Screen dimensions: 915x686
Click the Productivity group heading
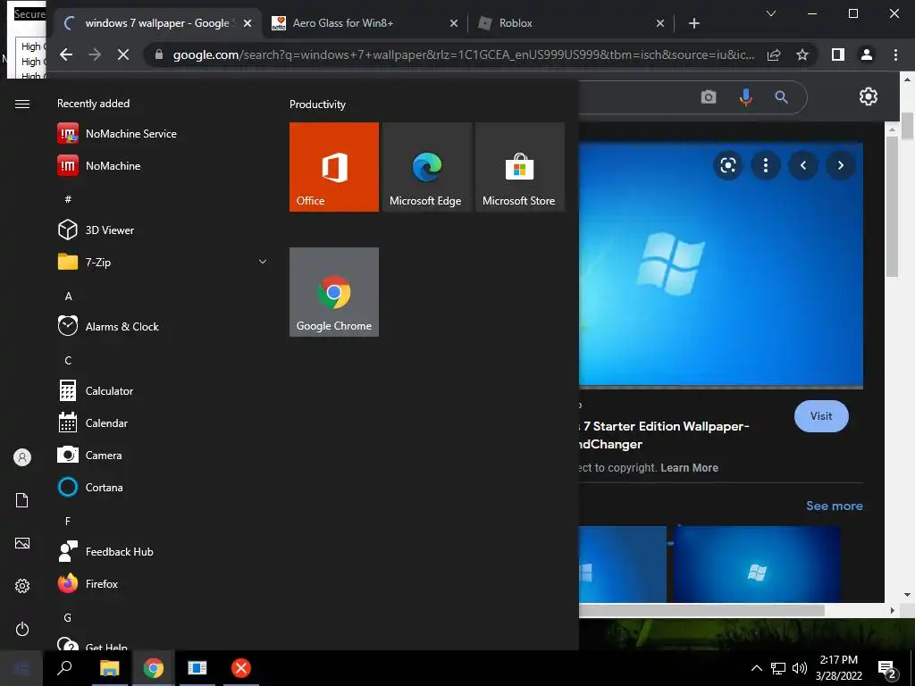coord(317,105)
